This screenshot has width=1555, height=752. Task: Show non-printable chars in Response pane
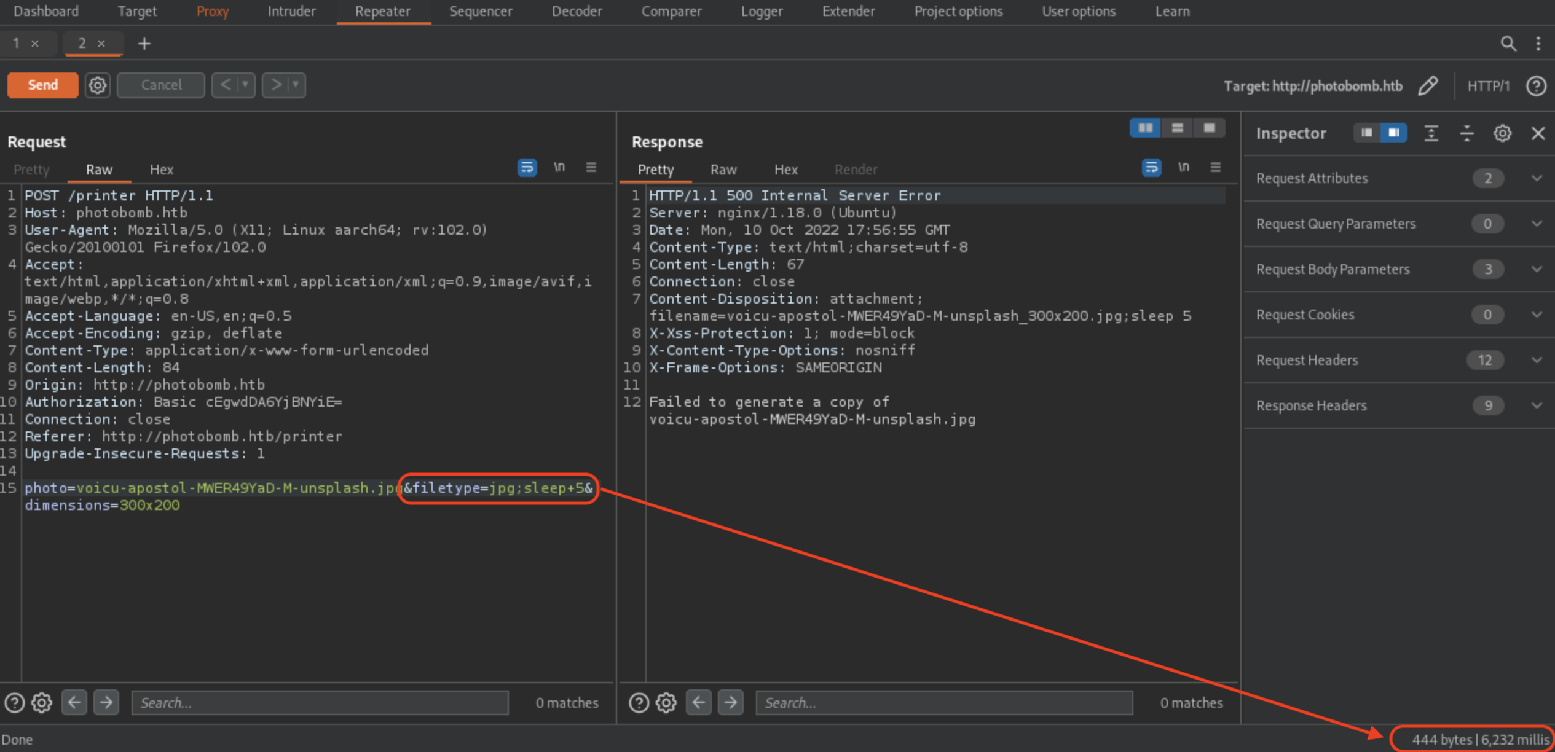1183,168
